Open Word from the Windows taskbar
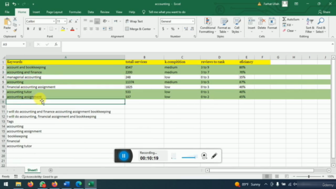The image size is (336, 189). point(67,184)
